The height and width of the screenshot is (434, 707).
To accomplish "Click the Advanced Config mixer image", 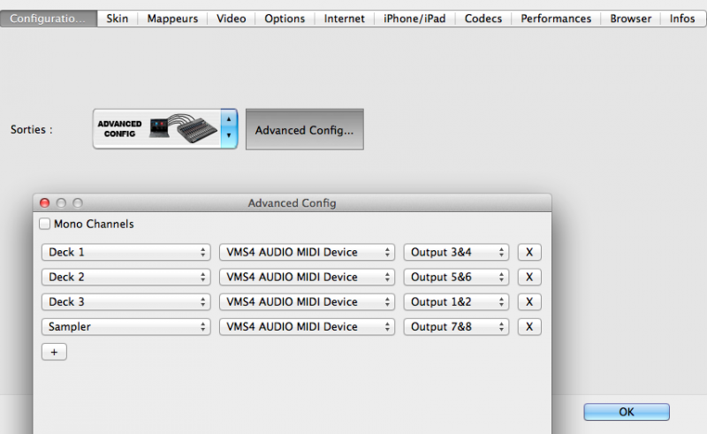I will click(x=156, y=129).
